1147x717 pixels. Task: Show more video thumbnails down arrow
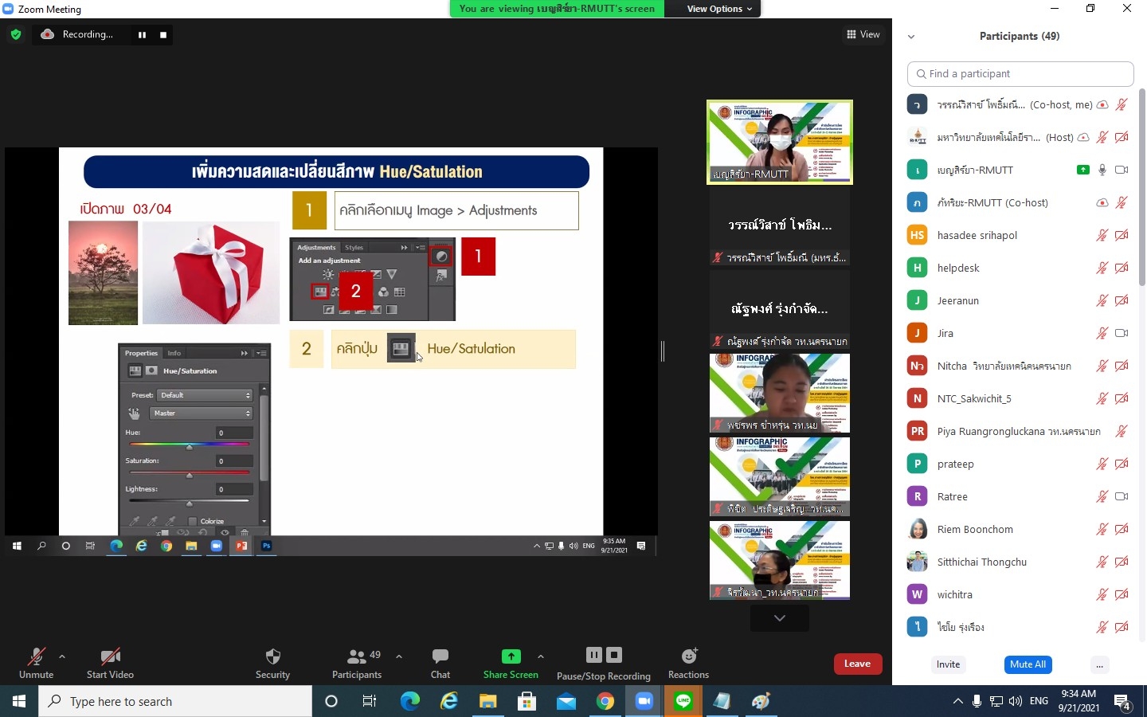coord(780,618)
